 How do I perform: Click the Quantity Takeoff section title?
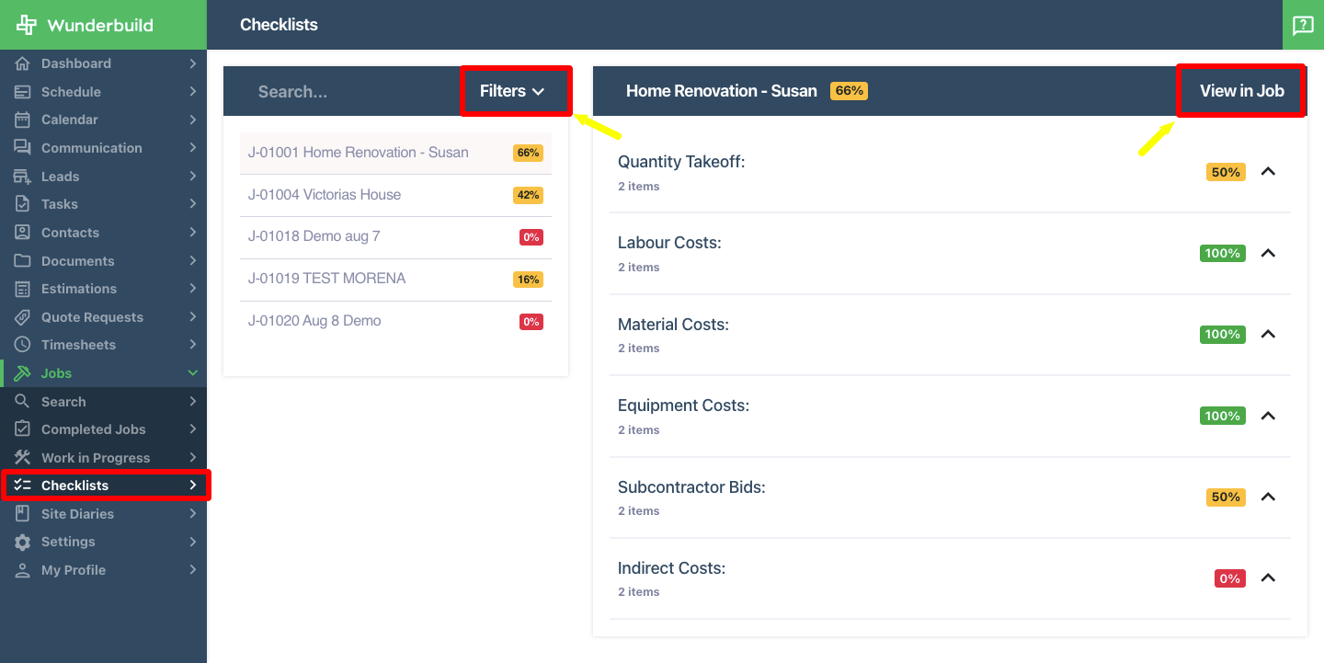click(681, 162)
